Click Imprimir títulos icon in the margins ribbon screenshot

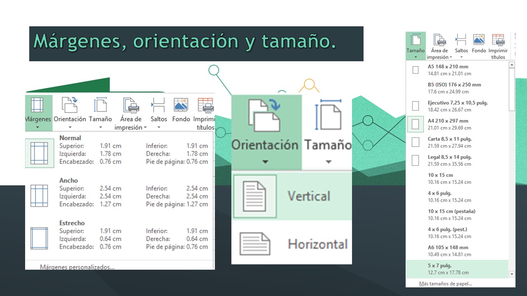[x=205, y=105]
